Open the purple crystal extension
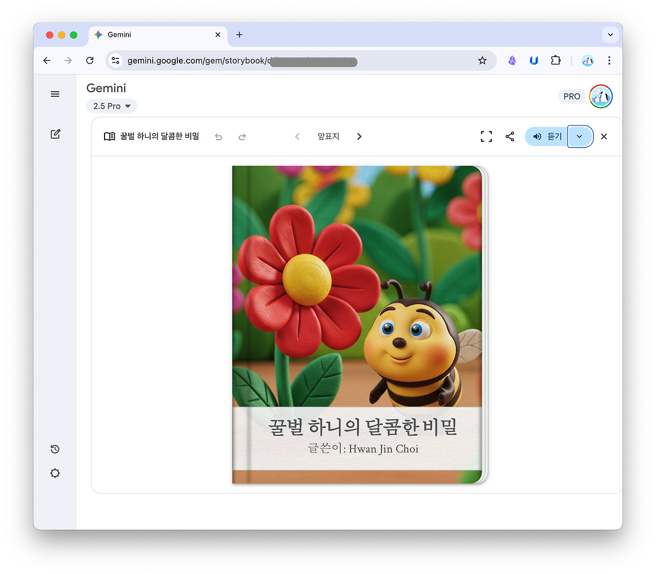The image size is (656, 574). pyautogui.click(x=512, y=60)
